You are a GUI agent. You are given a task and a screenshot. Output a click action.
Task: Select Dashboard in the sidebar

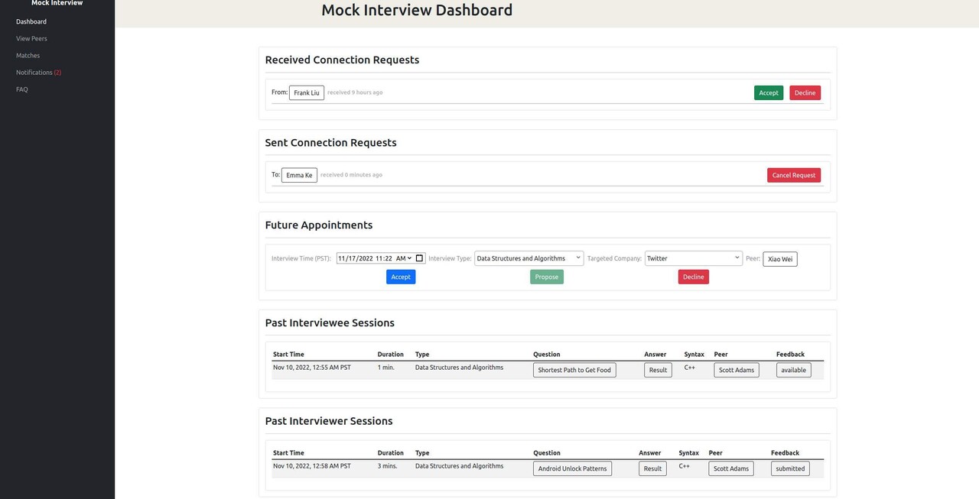31,21
